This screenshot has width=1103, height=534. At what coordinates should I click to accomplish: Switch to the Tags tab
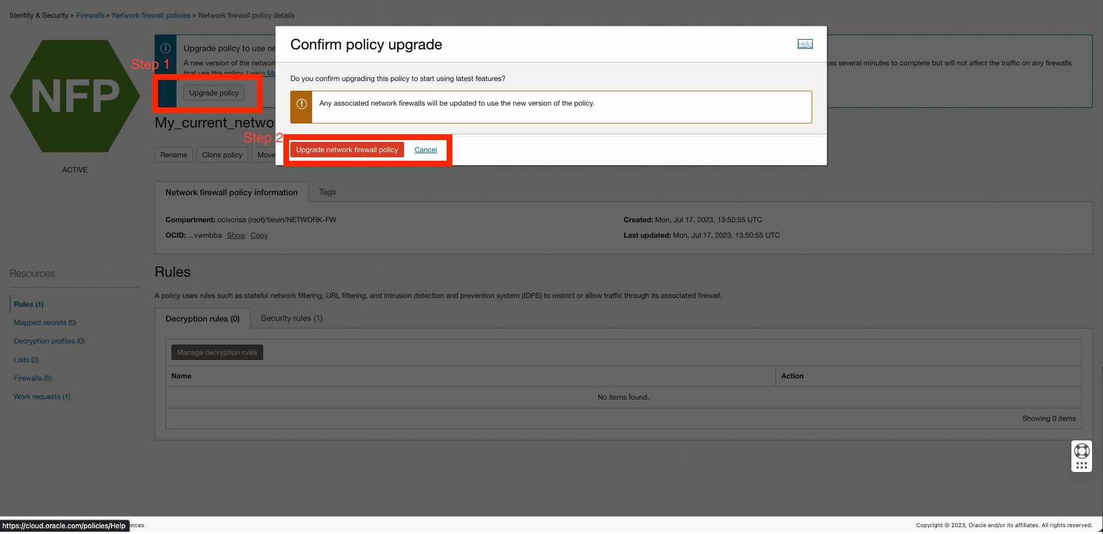(327, 192)
